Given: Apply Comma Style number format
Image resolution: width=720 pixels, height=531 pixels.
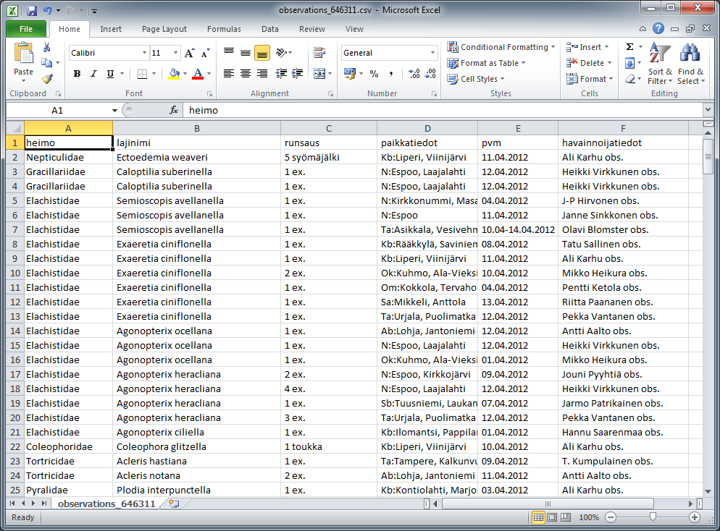Looking at the screenshot, I should point(390,73).
